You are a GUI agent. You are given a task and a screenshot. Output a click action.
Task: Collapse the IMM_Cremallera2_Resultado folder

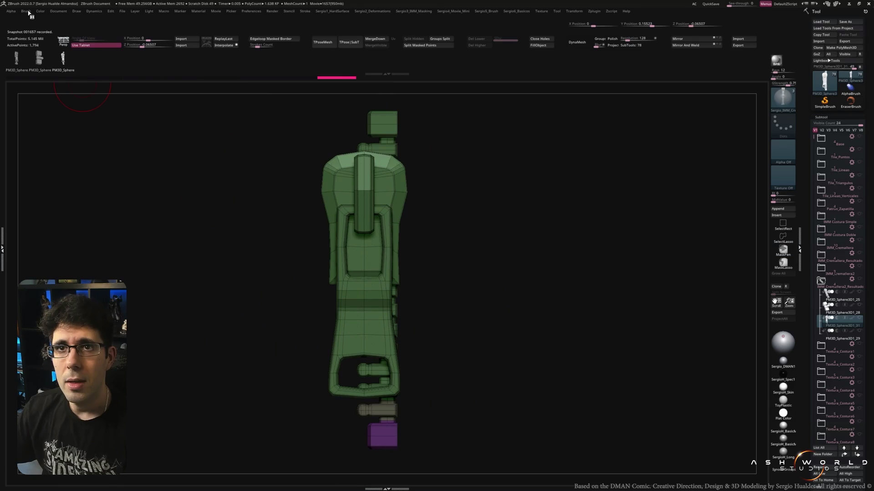[821, 281]
